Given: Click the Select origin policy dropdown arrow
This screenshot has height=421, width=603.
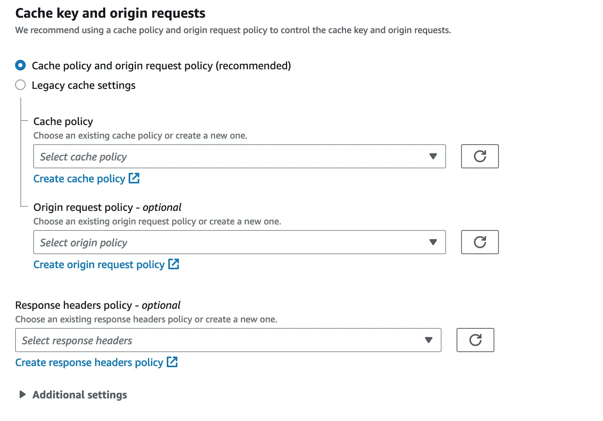Looking at the screenshot, I should [433, 242].
